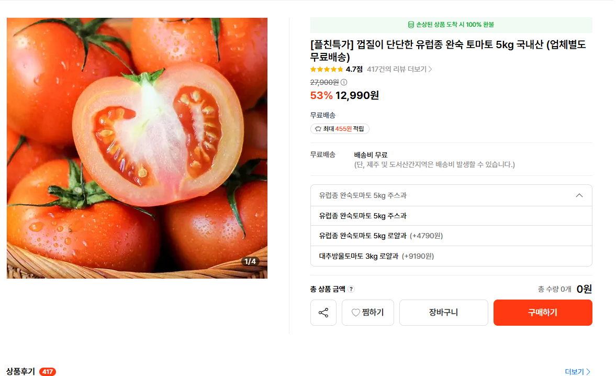Click the chef hat icon in 적립 badge
616x376 pixels.
[x=318, y=129]
